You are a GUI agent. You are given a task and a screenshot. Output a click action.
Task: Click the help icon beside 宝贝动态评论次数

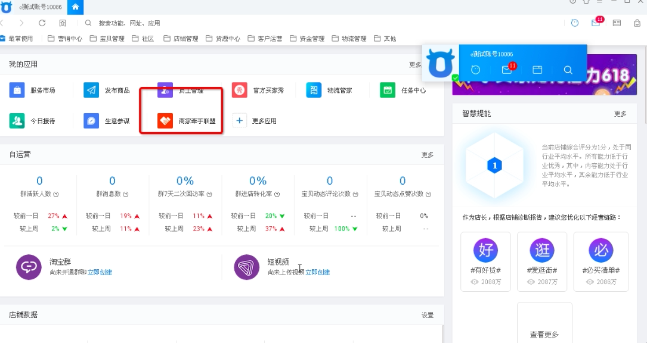[x=355, y=194]
